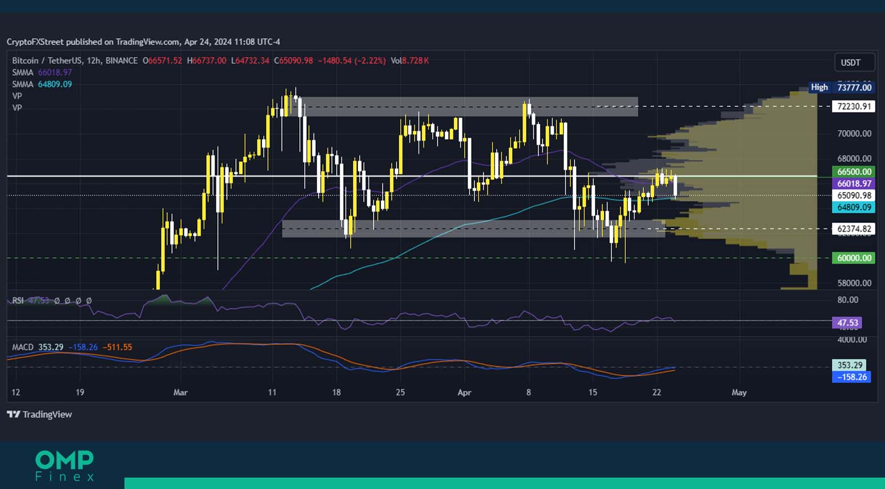Viewport: 885px width, 489px height.
Task: Click the May date on time axis
Action: coord(739,392)
